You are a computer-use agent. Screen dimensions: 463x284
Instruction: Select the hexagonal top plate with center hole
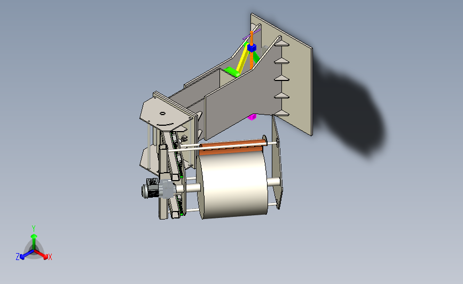(165, 113)
